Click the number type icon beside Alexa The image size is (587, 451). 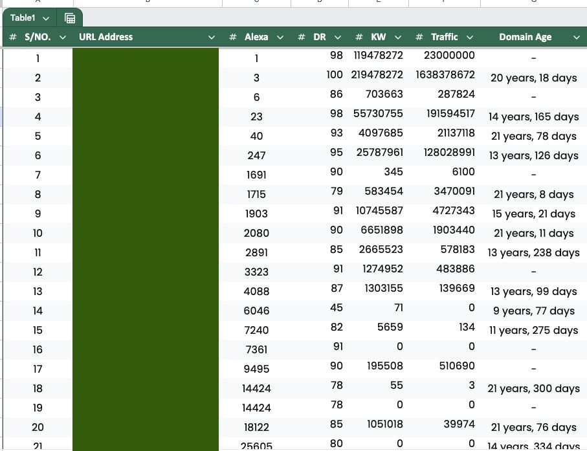[232, 37]
